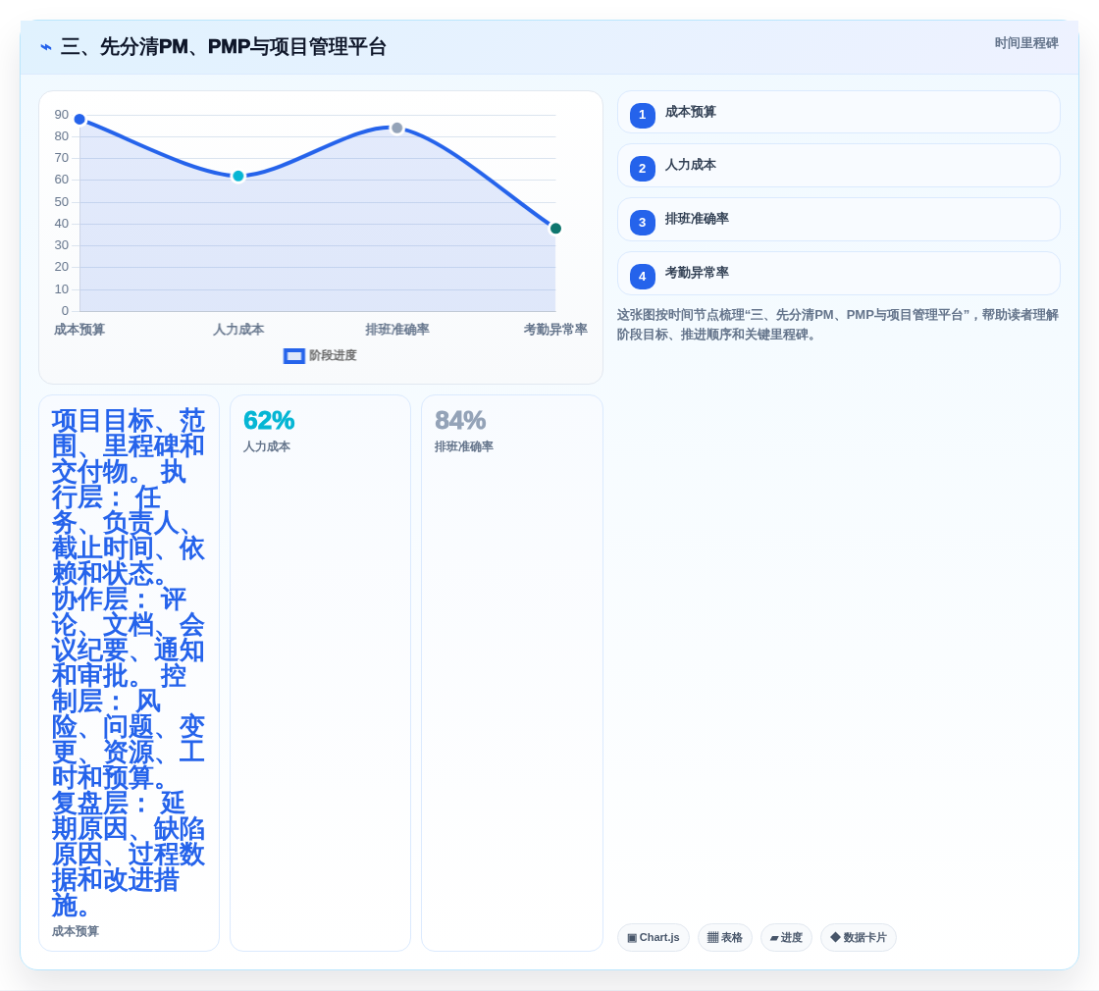Click the section title 三、先分清PM、PMP与项目管理平台

(224, 47)
